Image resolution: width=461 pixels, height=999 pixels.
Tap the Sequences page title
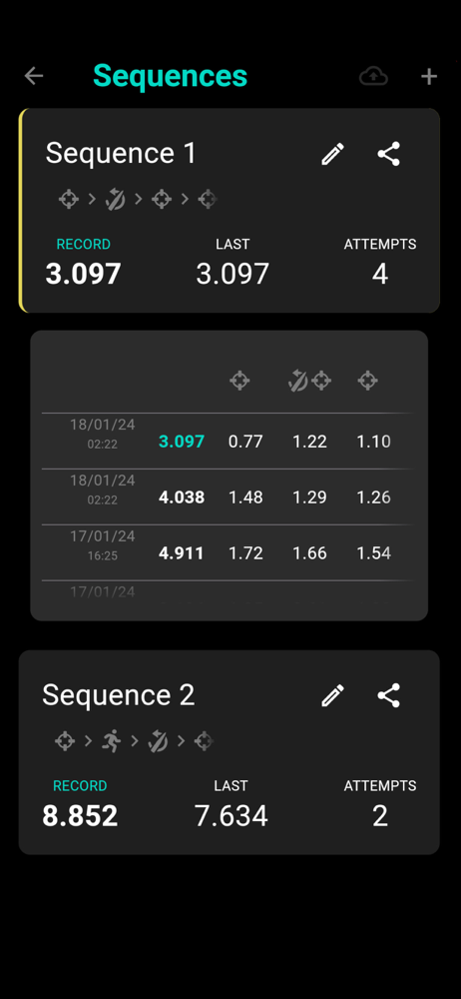point(170,76)
